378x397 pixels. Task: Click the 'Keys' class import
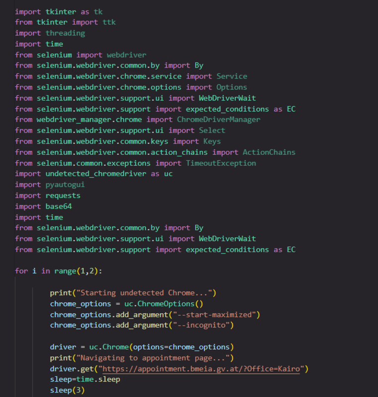point(212,141)
